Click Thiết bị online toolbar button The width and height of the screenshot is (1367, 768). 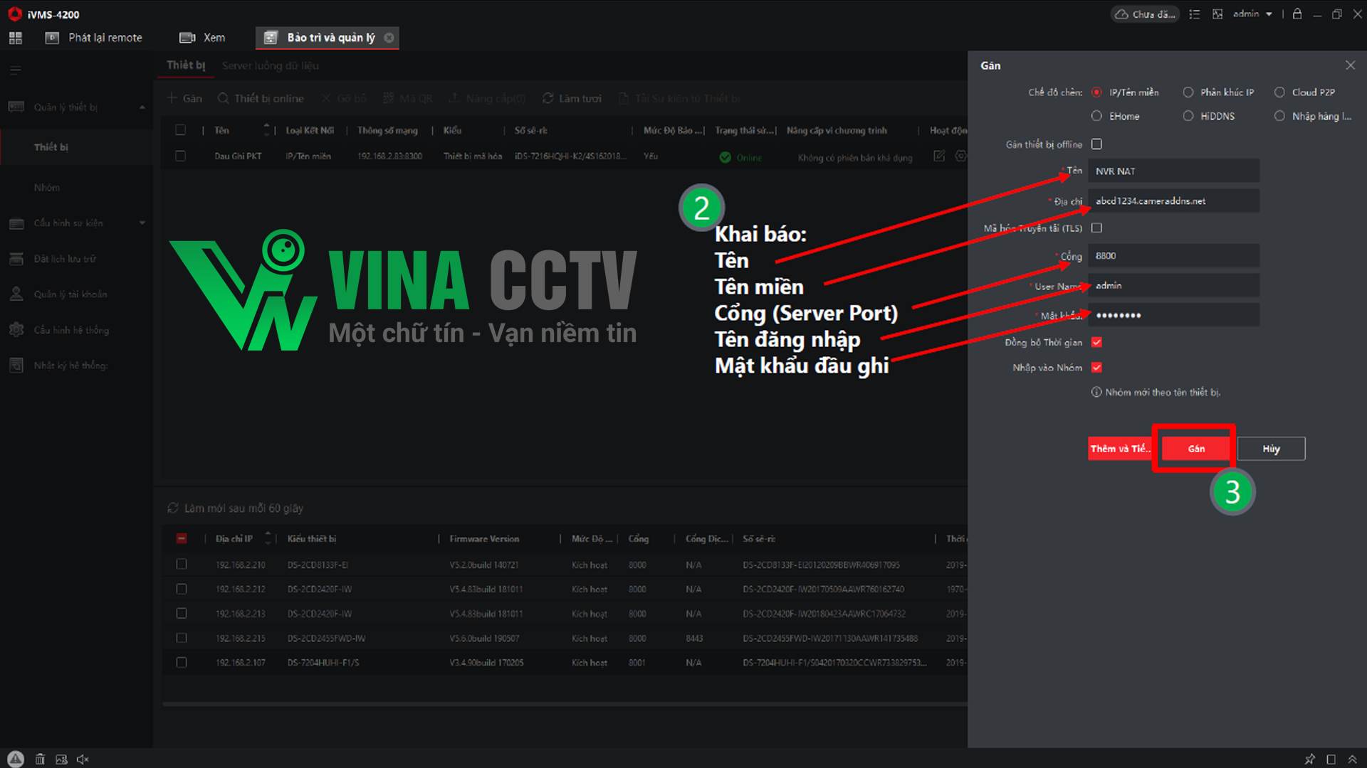click(x=261, y=98)
